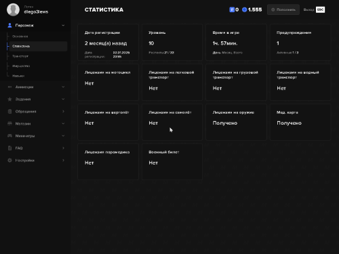Select the Всего time filter

pos(238,53)
